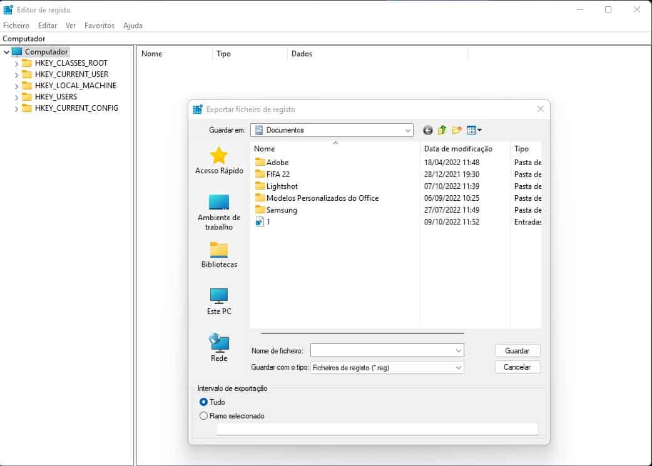
Task: Select the registry file named 1
Action: 263,222
